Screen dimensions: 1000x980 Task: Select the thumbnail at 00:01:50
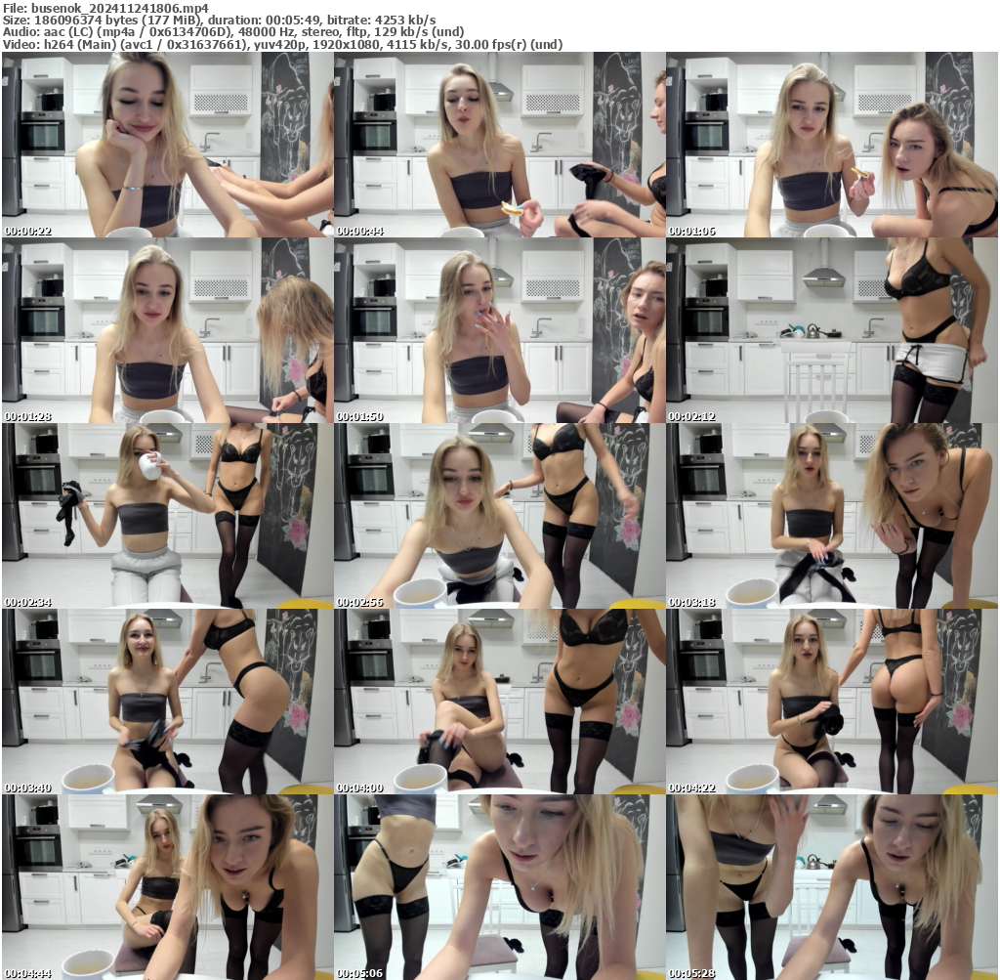point(499,329)
